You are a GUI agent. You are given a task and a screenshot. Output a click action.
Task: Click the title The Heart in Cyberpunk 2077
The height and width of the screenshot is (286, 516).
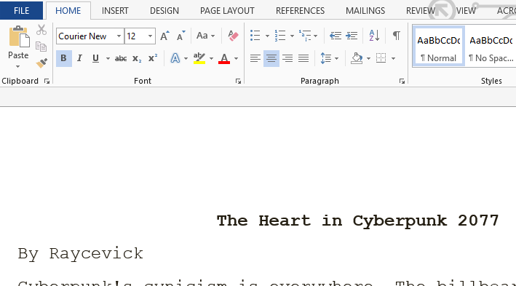[x=358, y=221]
